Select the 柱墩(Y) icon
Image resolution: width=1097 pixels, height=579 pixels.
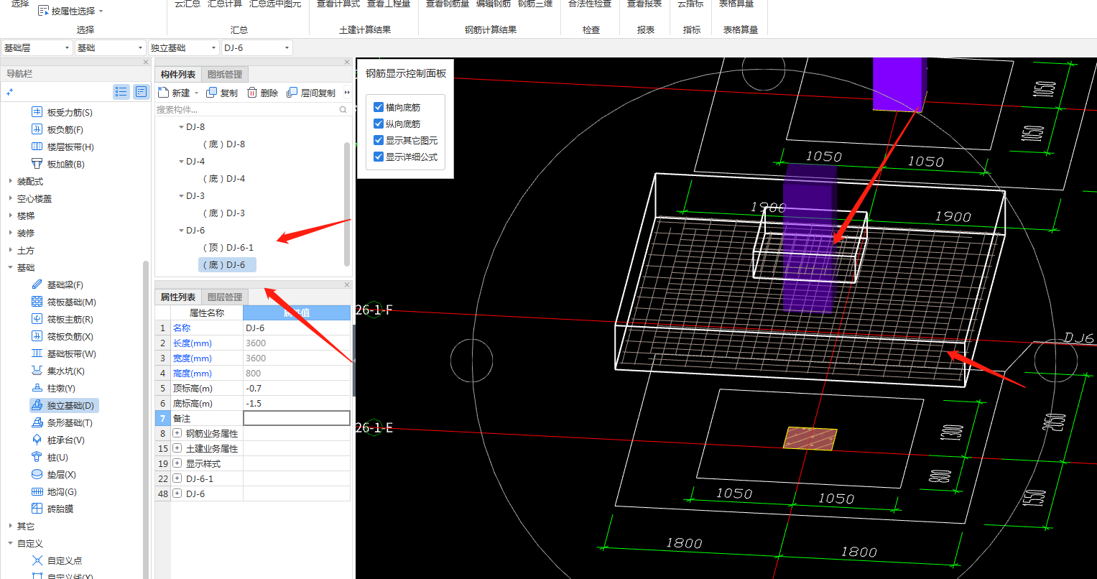click(37, 388)
